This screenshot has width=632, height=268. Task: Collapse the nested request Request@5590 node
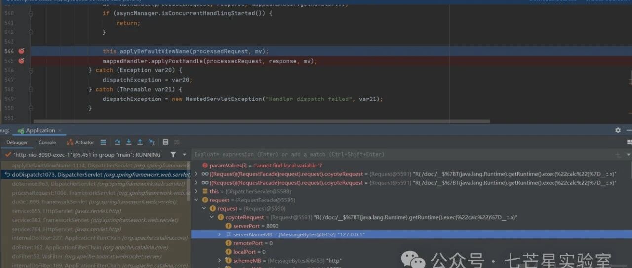205,209
